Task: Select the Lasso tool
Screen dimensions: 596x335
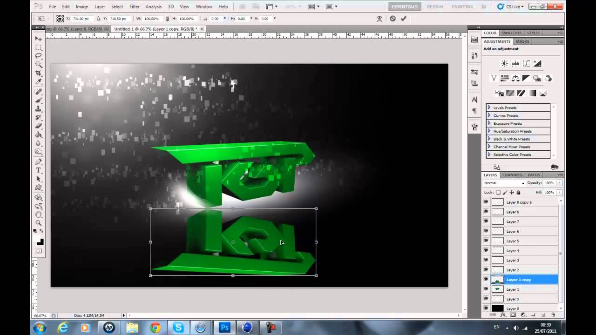Action: pyautogui.click(x=39, y=56)
